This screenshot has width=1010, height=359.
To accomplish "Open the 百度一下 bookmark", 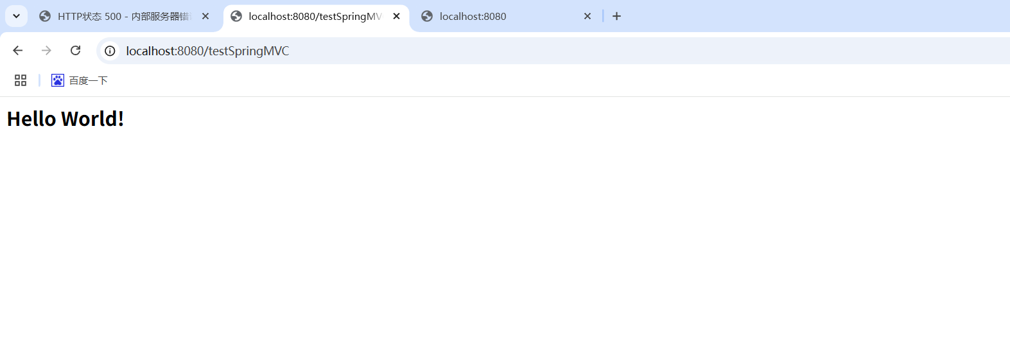I will tap(80, 80).
